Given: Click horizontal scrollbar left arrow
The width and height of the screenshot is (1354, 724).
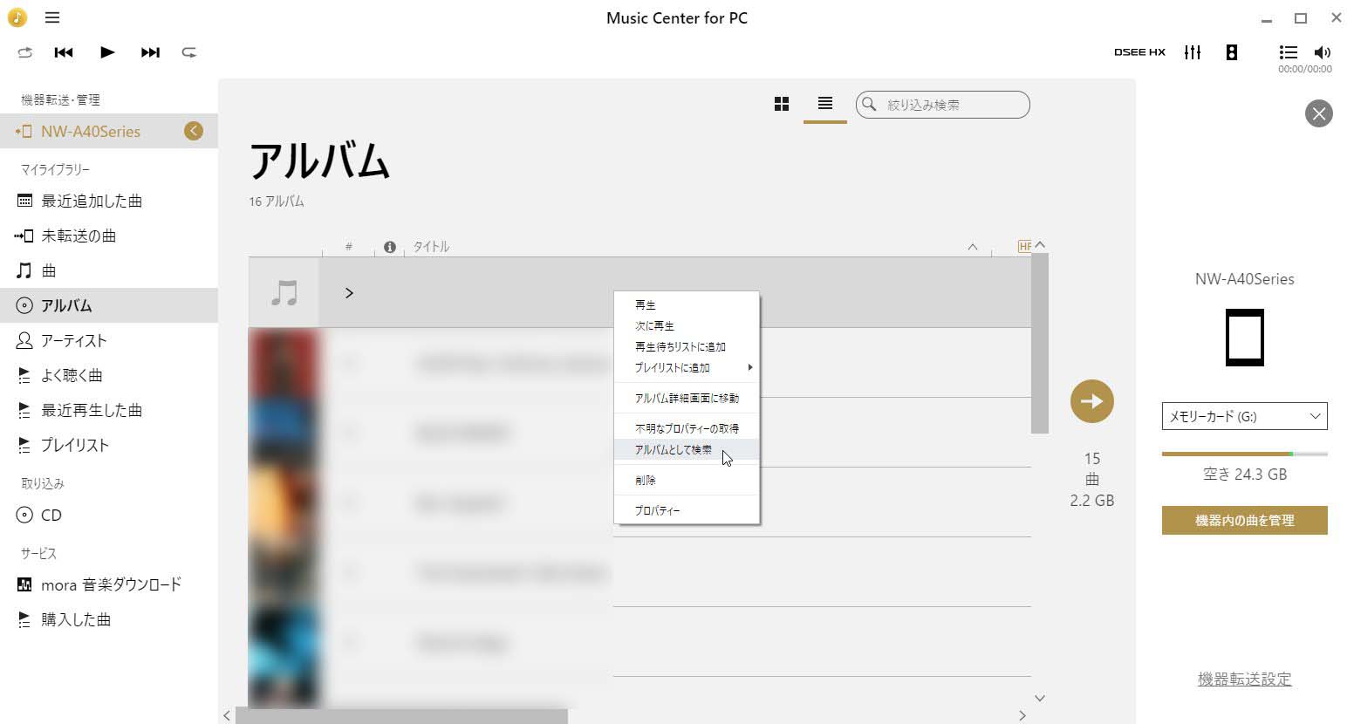Looking at the screenshot, I should [227, 715].
